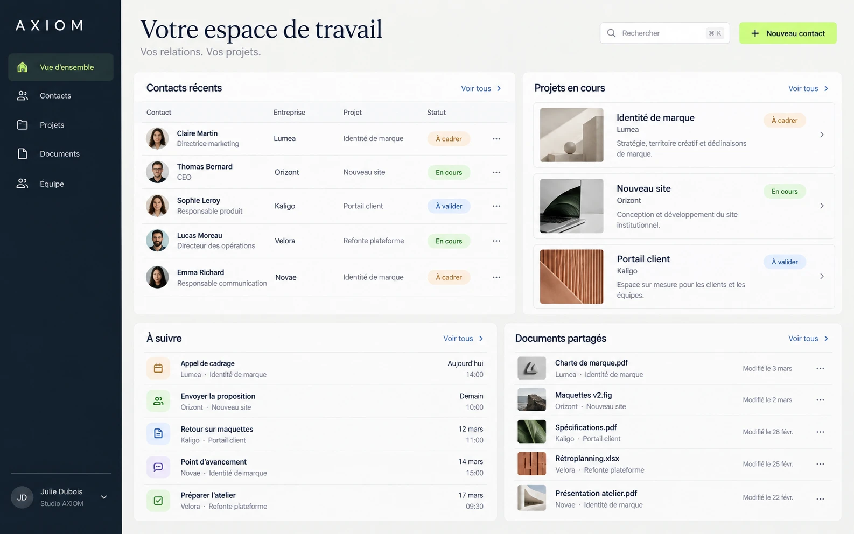Screen dimensions: 854x534
Task: Select Documents in the sidebar menu
Action: tap(61, 154)
